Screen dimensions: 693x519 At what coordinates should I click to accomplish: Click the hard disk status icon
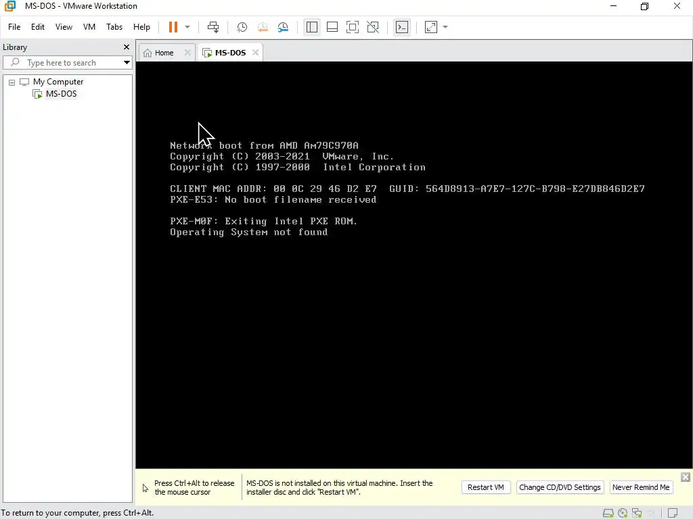click(608, 513)
